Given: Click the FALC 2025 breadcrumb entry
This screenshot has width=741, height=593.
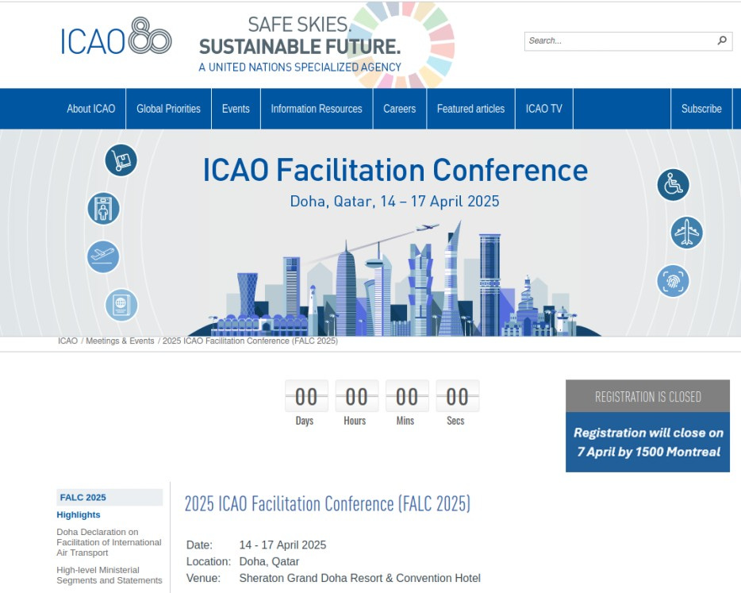Looking at the screenshot, I should [250, 341].
